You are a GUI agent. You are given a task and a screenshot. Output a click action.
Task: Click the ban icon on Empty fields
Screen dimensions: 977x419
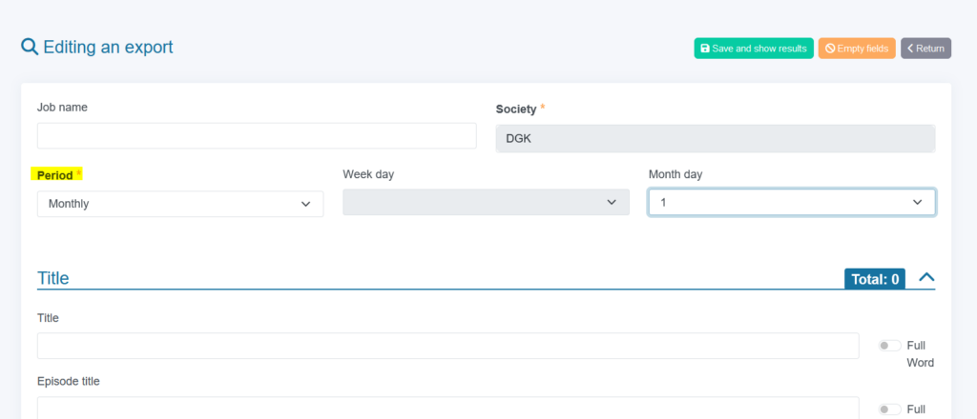coord(830,49)
